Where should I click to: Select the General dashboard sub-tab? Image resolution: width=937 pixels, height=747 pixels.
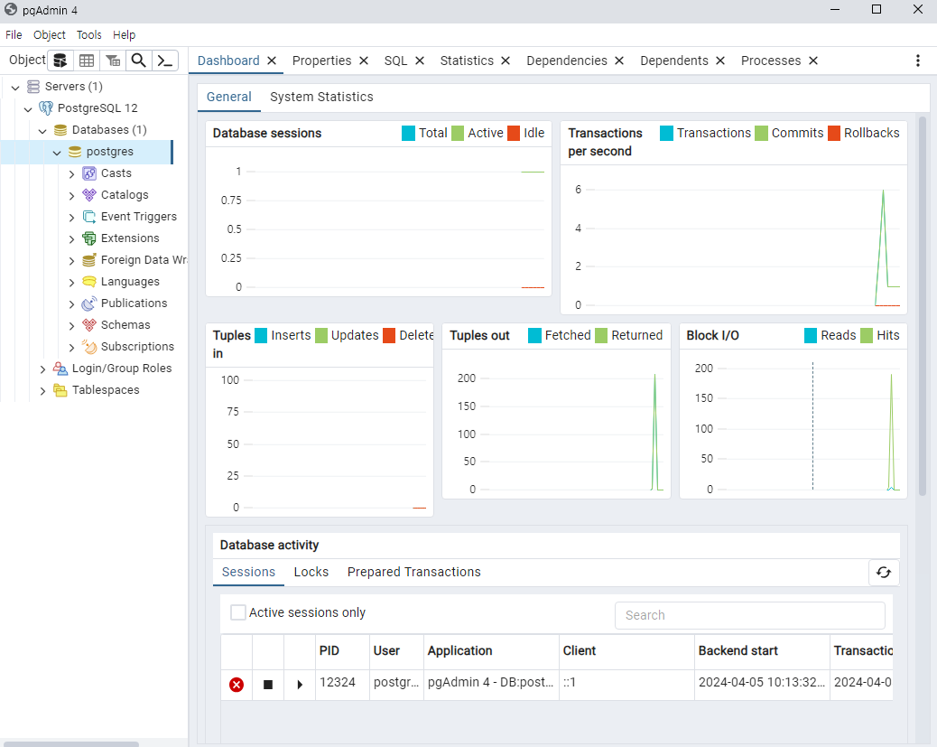(x=229, y=97)
